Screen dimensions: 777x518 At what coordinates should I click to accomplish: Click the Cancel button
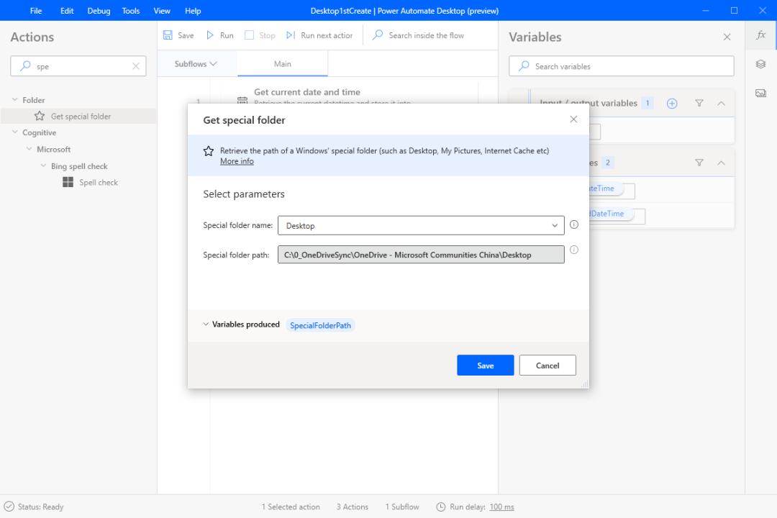547,365
